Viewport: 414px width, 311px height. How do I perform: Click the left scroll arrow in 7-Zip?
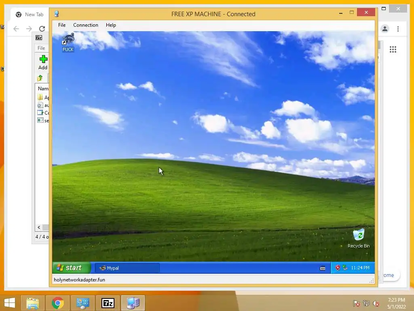[39, 227]
